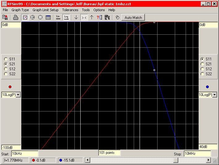
Task: Open the Graph Type menu
Action: 20,10
